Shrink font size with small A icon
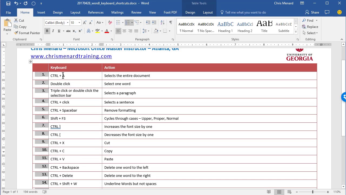Screen dimensions: 346x195 pos(91,23)
